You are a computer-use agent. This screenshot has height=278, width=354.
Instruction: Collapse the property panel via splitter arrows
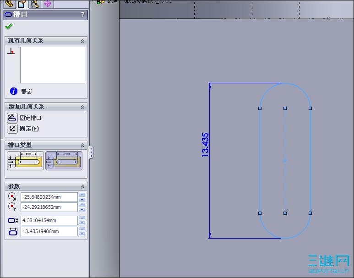(91, 153)
